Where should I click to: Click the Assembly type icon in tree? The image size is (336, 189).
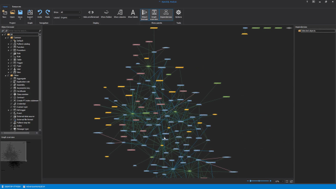(15, 85)
